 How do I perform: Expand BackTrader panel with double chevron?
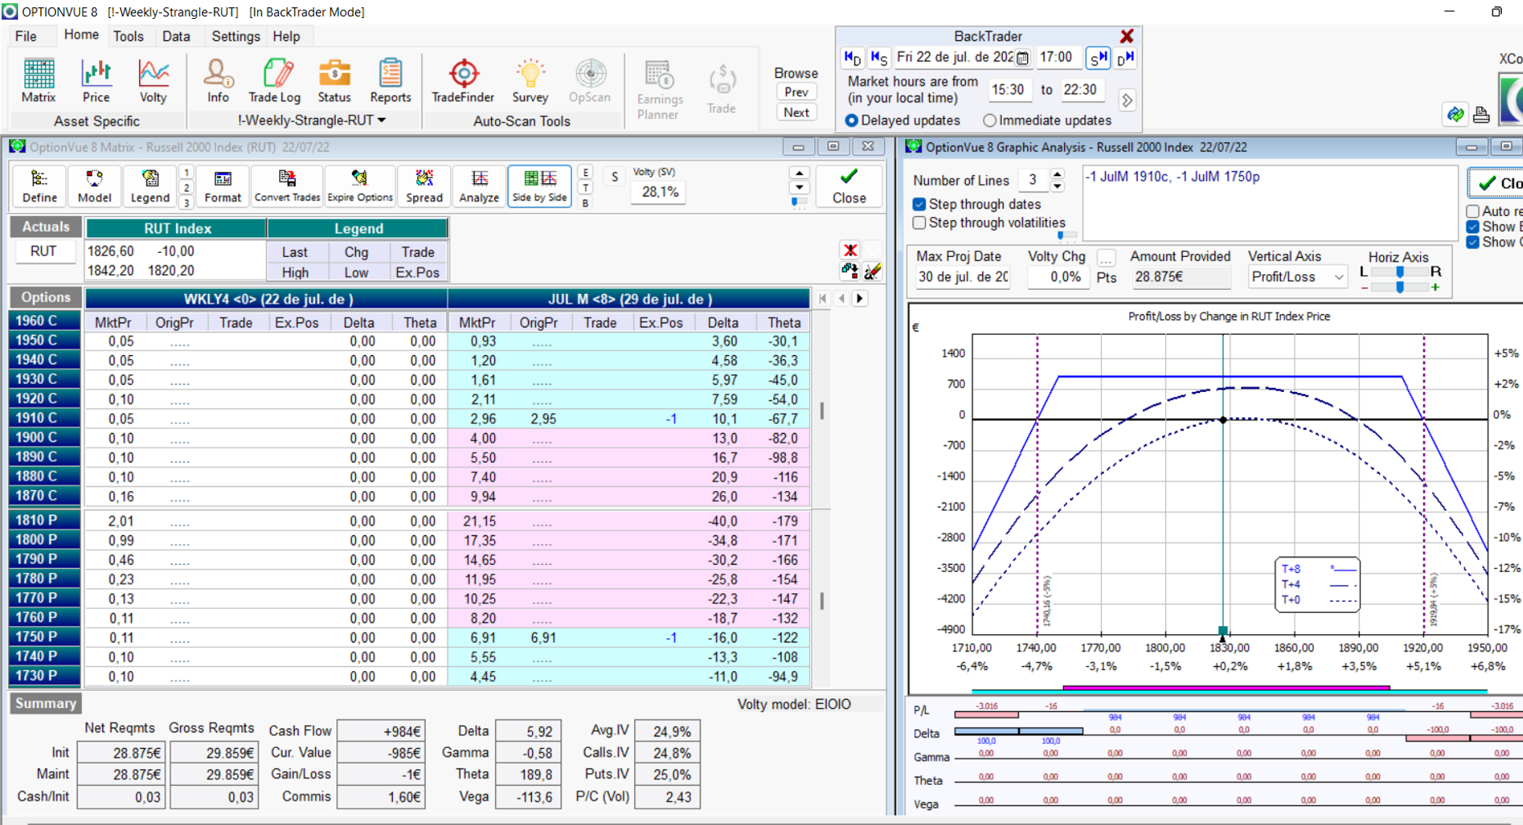point(1127,101)
